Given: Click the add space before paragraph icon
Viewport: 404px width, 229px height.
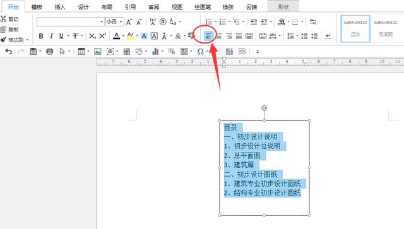Looking at the screenshot, I should pos(304,36).
